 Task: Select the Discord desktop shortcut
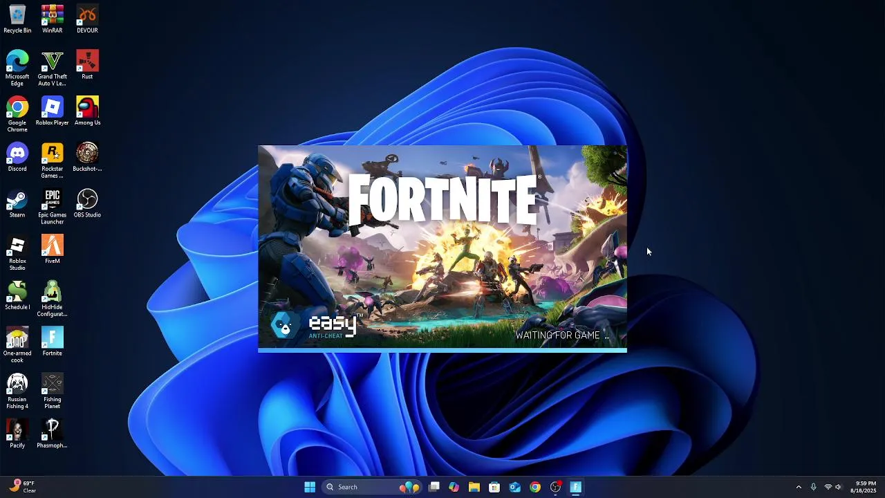[17, 158]
